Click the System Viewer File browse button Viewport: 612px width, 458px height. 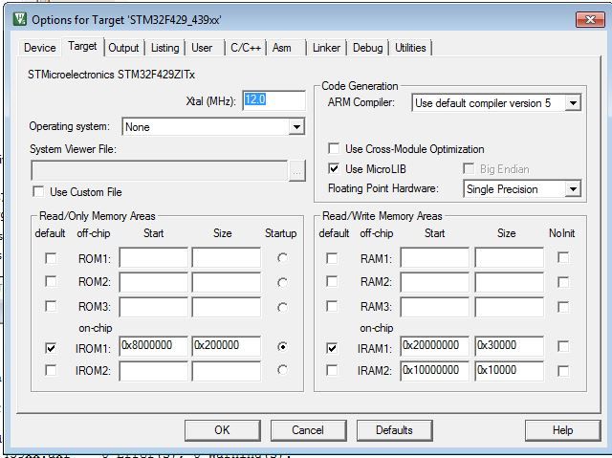[296, 171]
